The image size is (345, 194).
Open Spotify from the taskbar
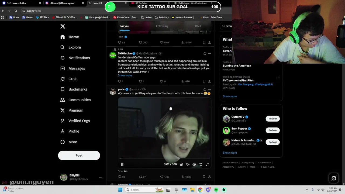coord(216,190)
